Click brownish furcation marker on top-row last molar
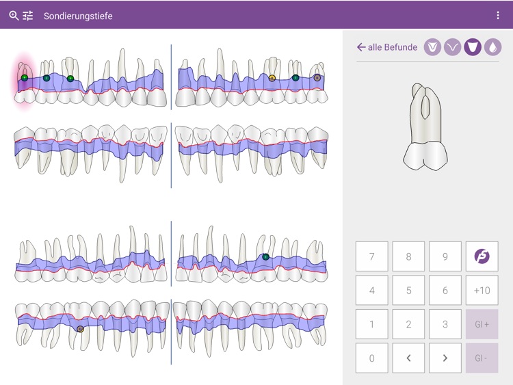Viewport: 513px width, 385px height. coord(317,78)
